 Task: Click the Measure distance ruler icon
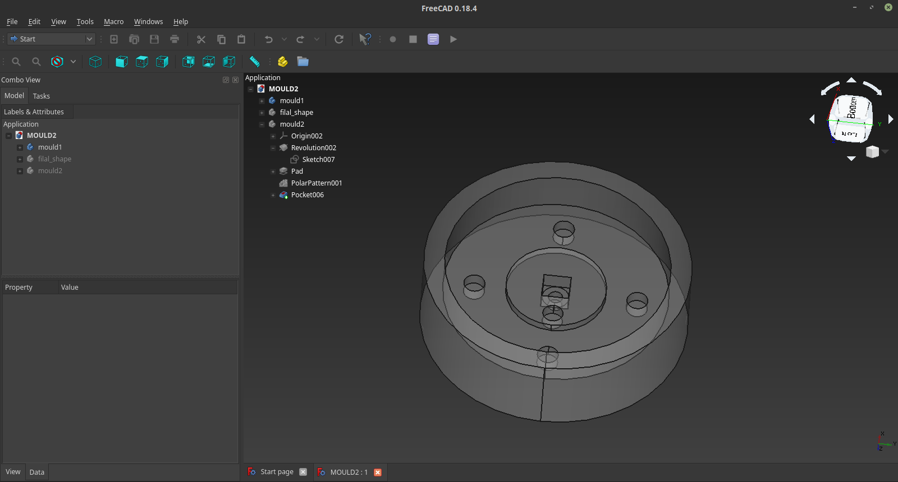pyautogui.click(x=255, y=62)
